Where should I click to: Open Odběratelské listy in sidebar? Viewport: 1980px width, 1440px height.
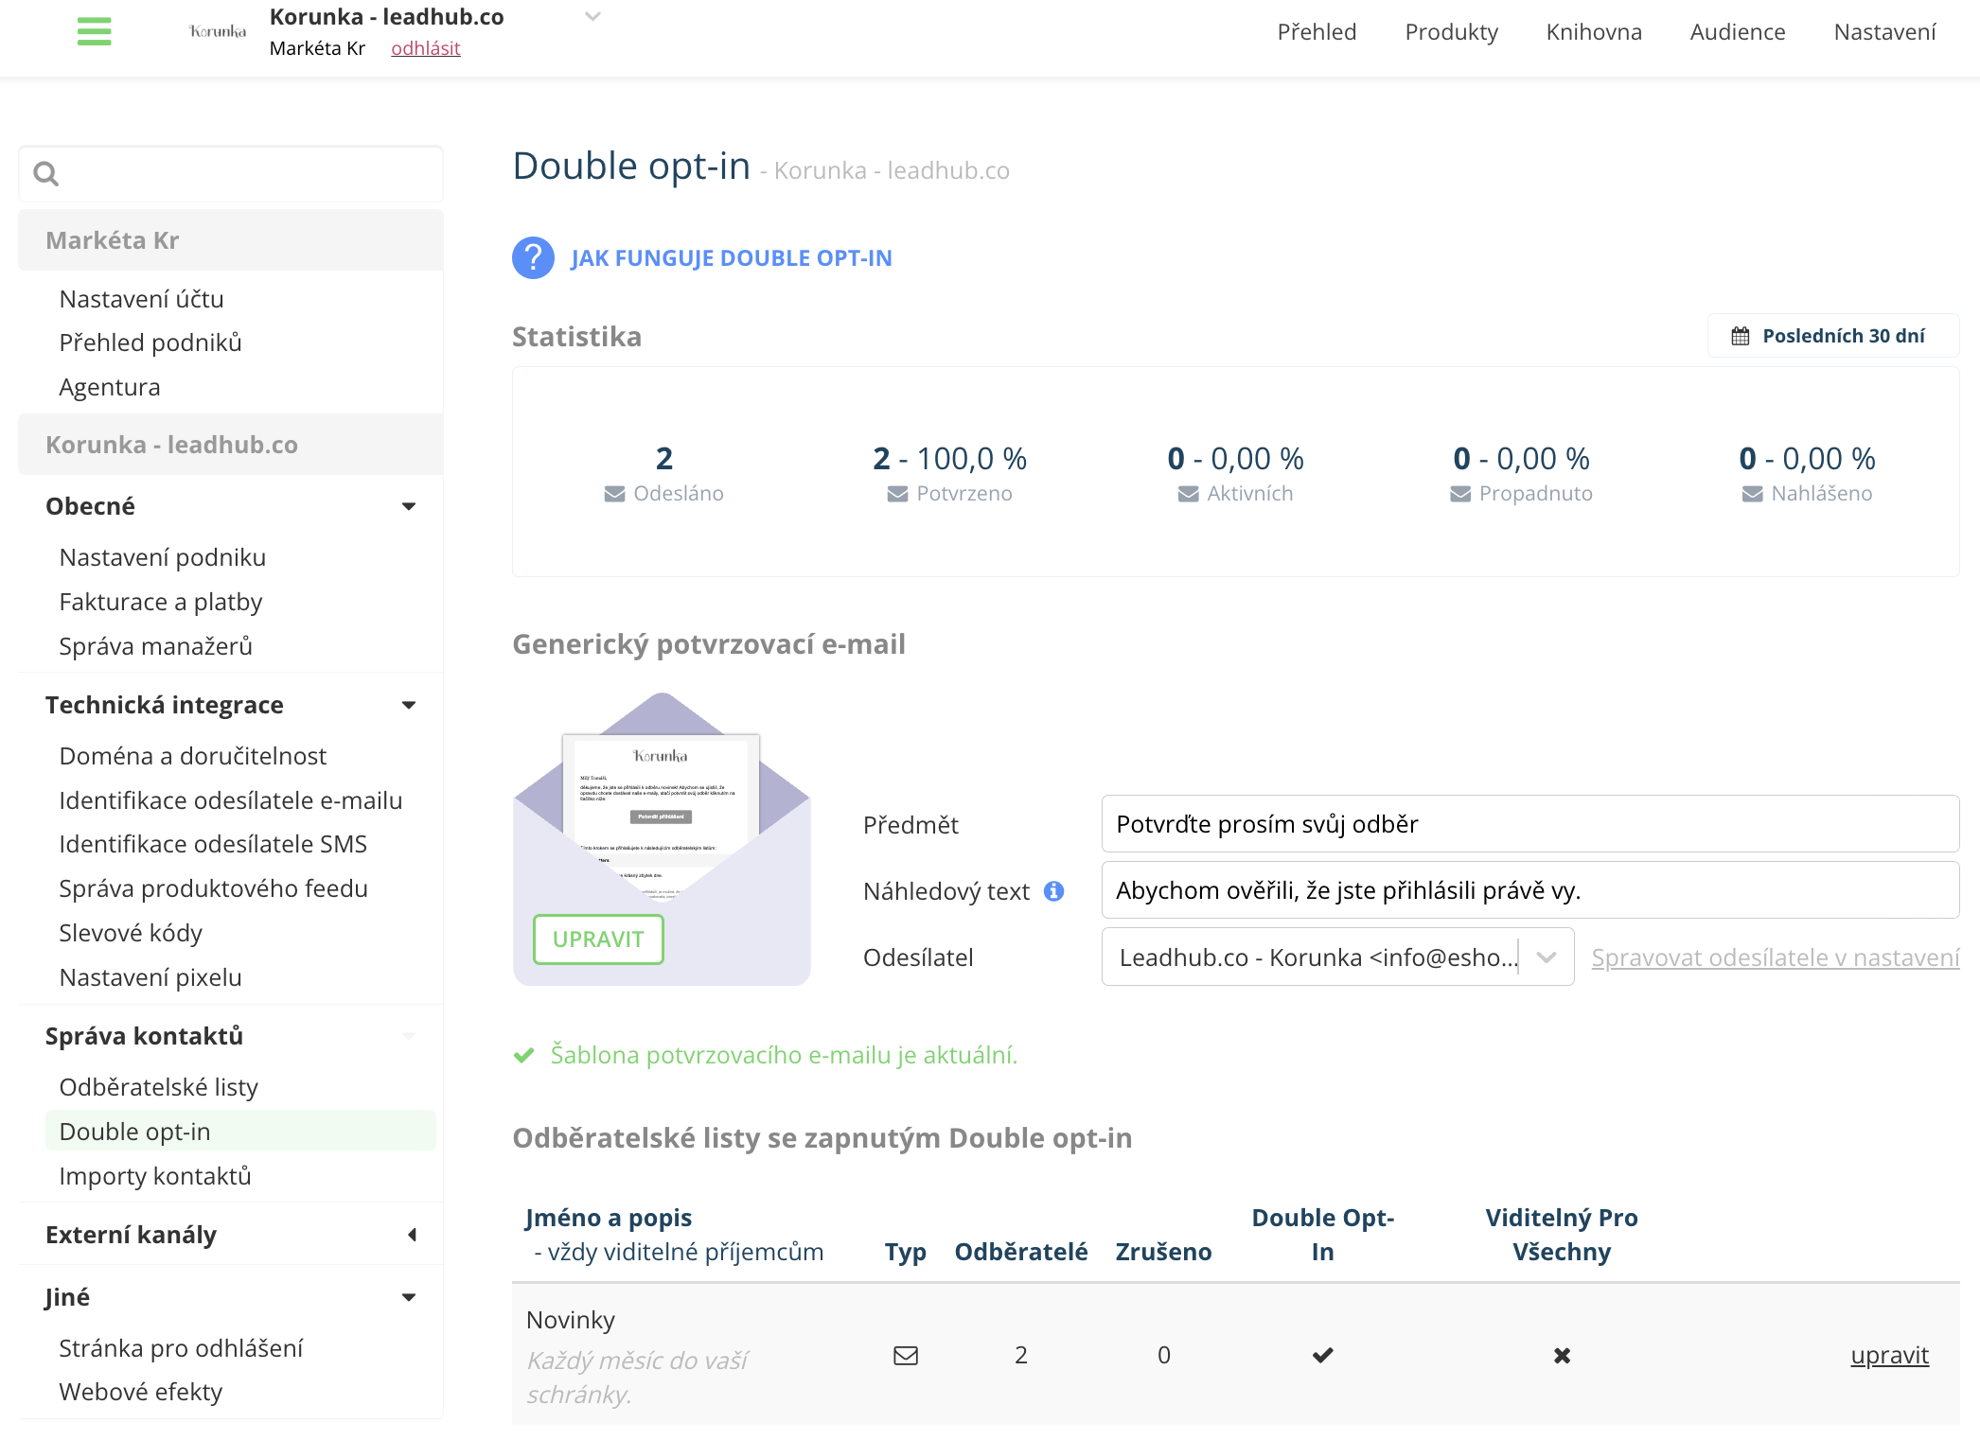pos(158,1087)
